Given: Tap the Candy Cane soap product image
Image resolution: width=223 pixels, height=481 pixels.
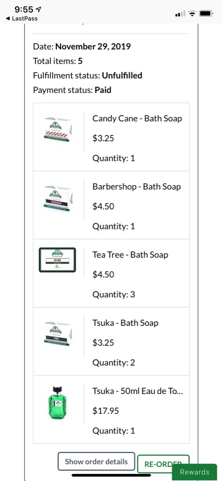Looking at the screenshot, I should 58,130.
